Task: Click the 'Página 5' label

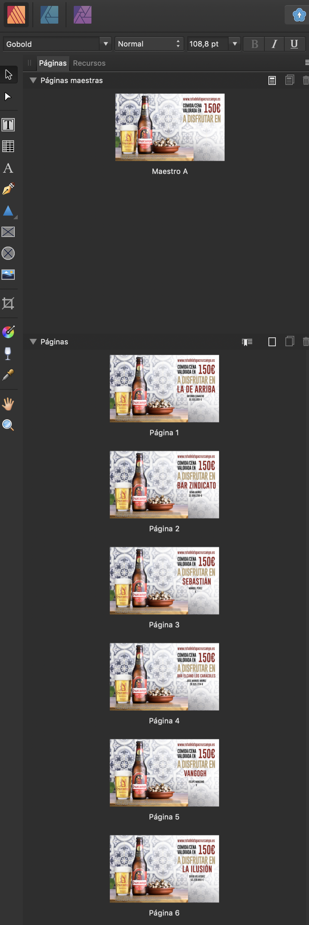Action: [164, 817]
